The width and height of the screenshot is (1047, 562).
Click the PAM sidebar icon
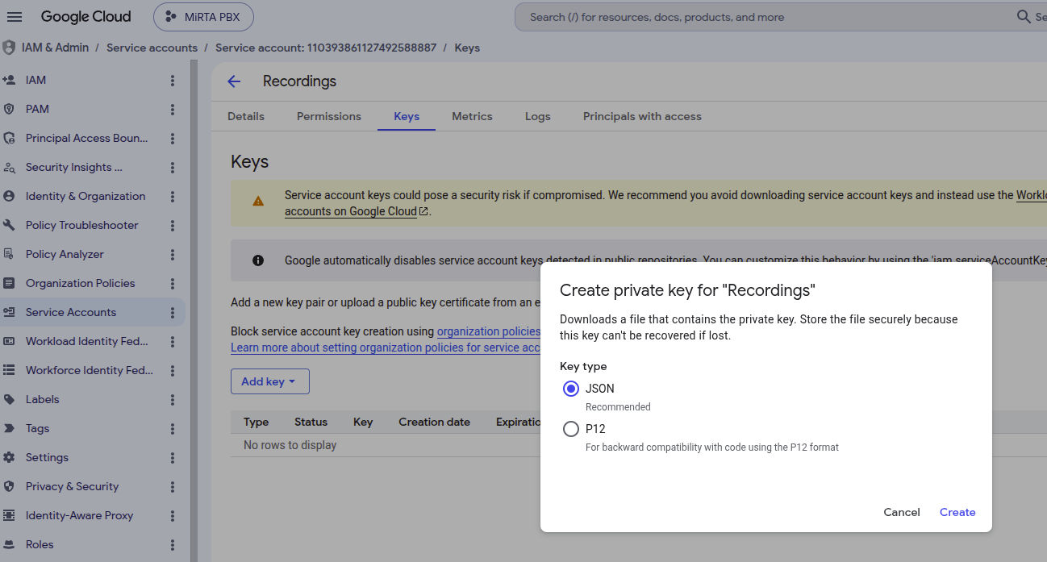pyautogui.click(x=9, y=109)
